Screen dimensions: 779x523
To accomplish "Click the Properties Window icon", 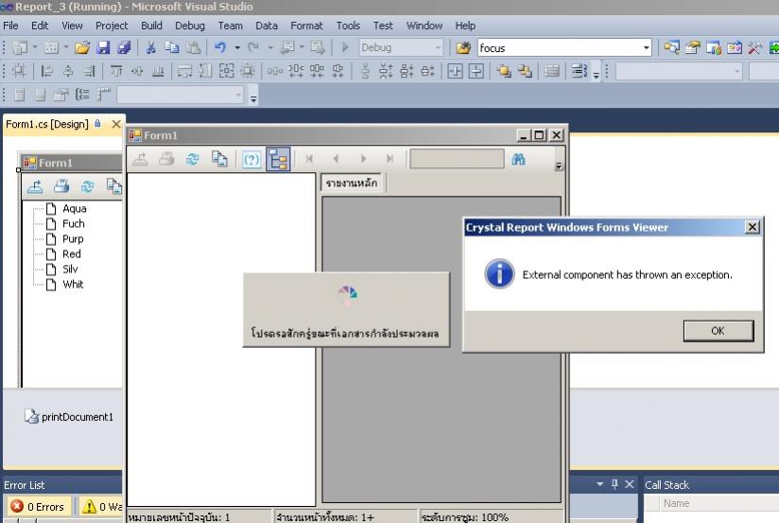I will click(x=693, y=47).
